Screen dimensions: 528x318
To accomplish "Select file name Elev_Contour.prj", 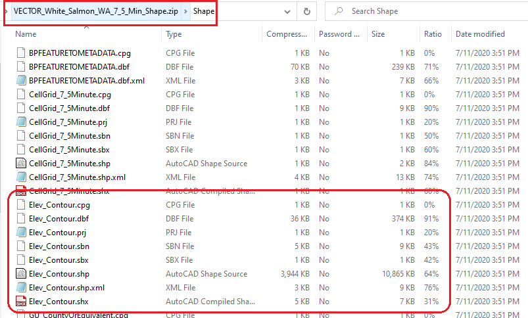I will point(58,232).
